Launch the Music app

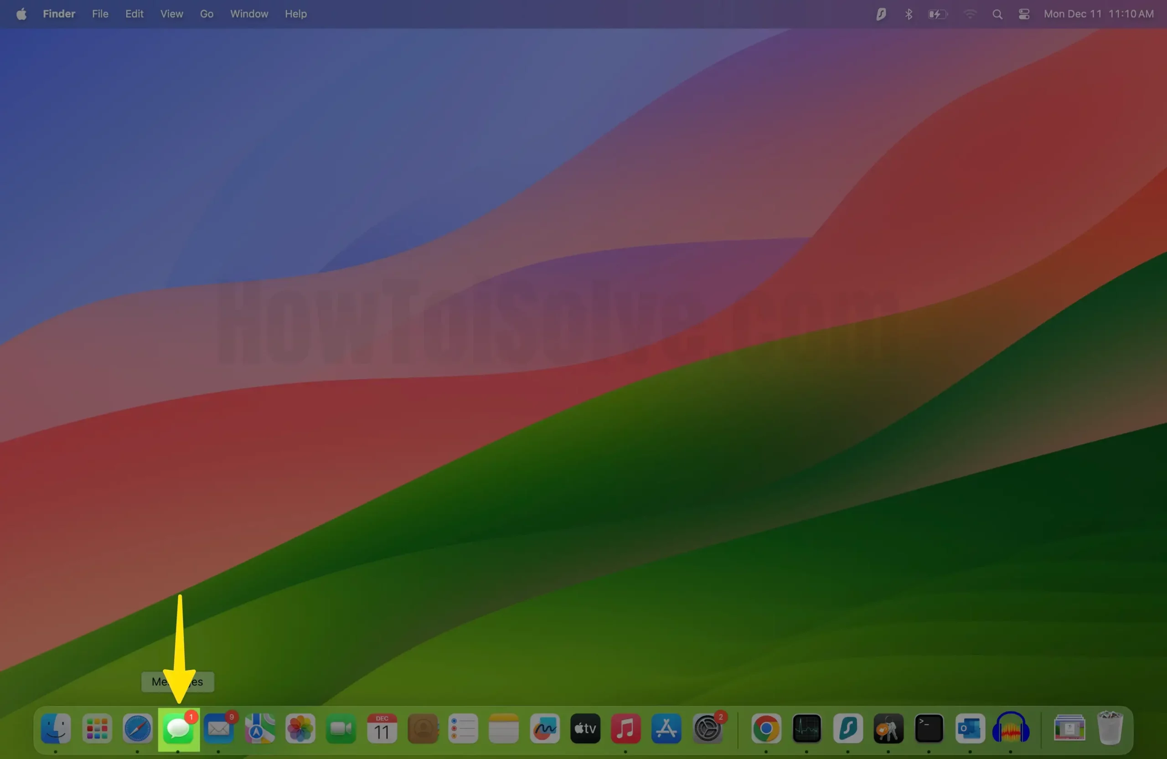click(x=626, y=728)
